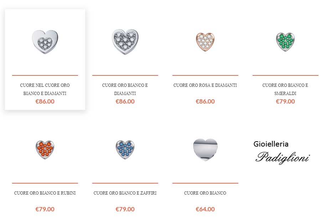Click the rose gold diamond heart image
This screenshot has height=217, width=327.
[205, 42]
